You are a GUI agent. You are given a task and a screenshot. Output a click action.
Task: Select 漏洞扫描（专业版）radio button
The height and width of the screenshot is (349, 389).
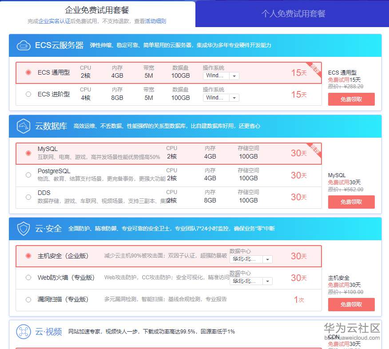(x=28, y=300)
